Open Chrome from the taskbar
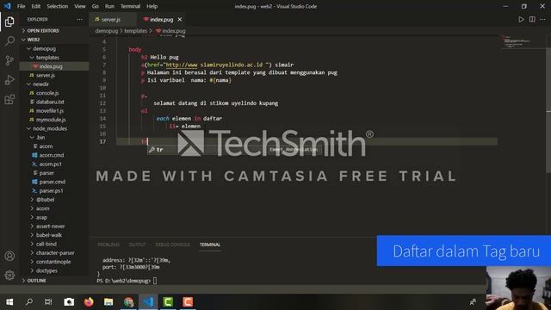 click(x=128, y=302)
